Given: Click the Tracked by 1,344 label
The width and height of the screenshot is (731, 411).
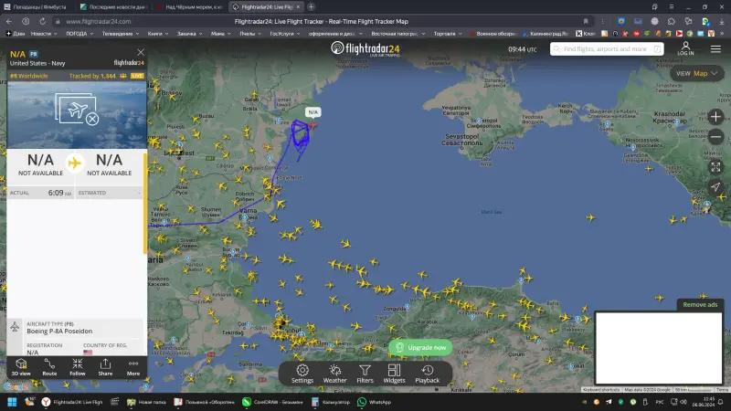Looking at the screenshot, I should (x=92, y=76).
